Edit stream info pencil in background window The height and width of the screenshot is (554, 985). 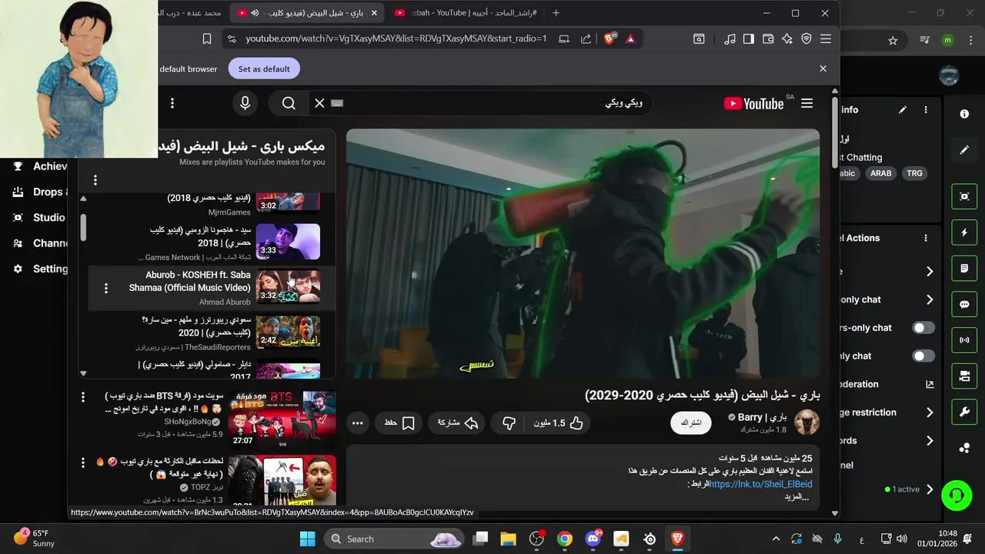tap(903, 110)
